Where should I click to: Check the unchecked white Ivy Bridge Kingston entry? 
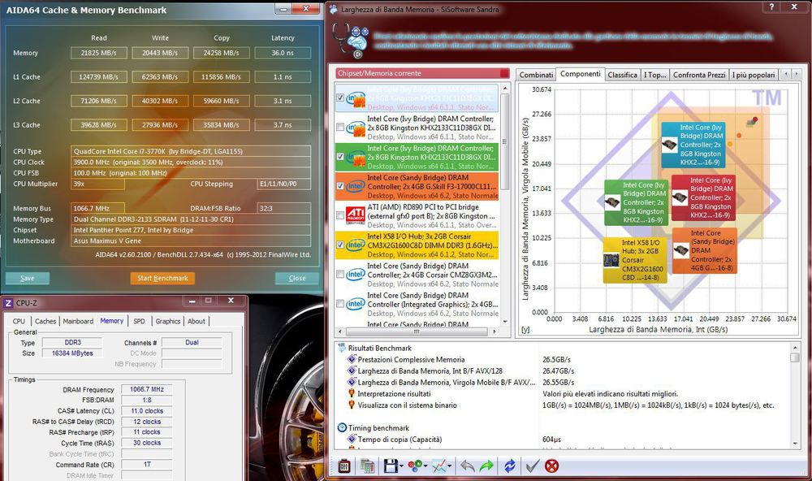coord(340,127)
